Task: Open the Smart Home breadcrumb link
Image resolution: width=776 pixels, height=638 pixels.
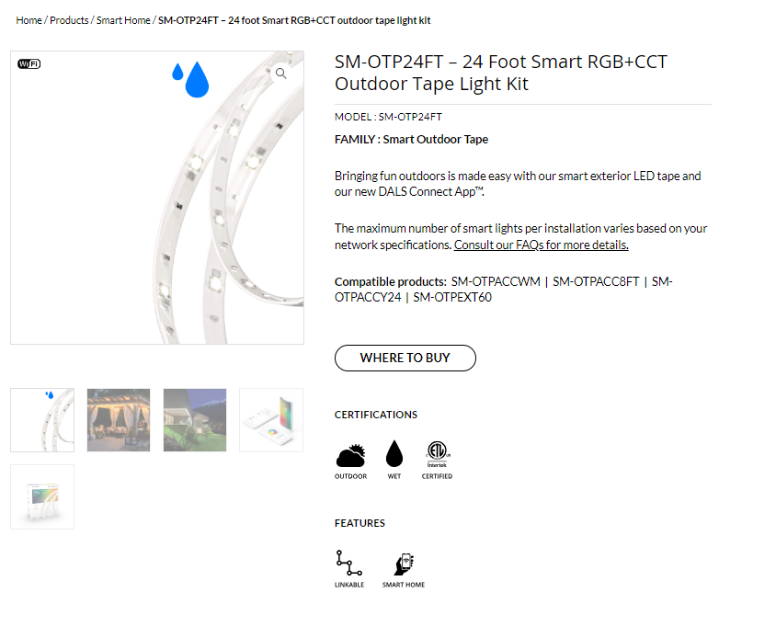Action: tap(123, 20)
